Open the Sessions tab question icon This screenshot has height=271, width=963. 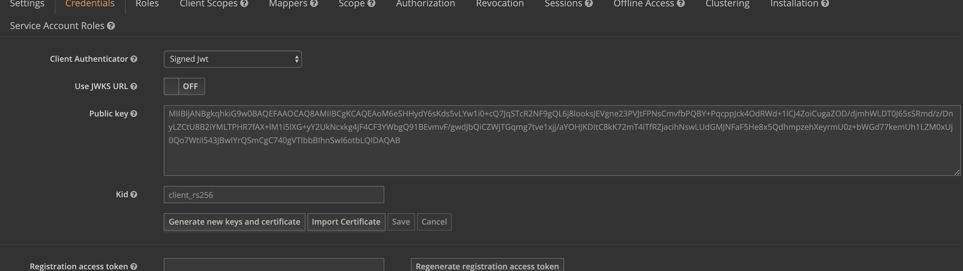tap(588, 3)
